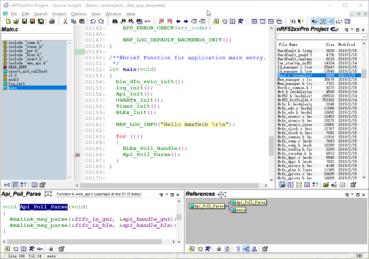Open the Project menu
Image resolution: width=369 pixels, height=259 pixels.
pyautogui.click(x=59, y=14)
